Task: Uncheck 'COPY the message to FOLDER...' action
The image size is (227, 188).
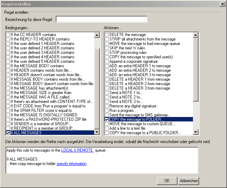Action: click(107, 119)
